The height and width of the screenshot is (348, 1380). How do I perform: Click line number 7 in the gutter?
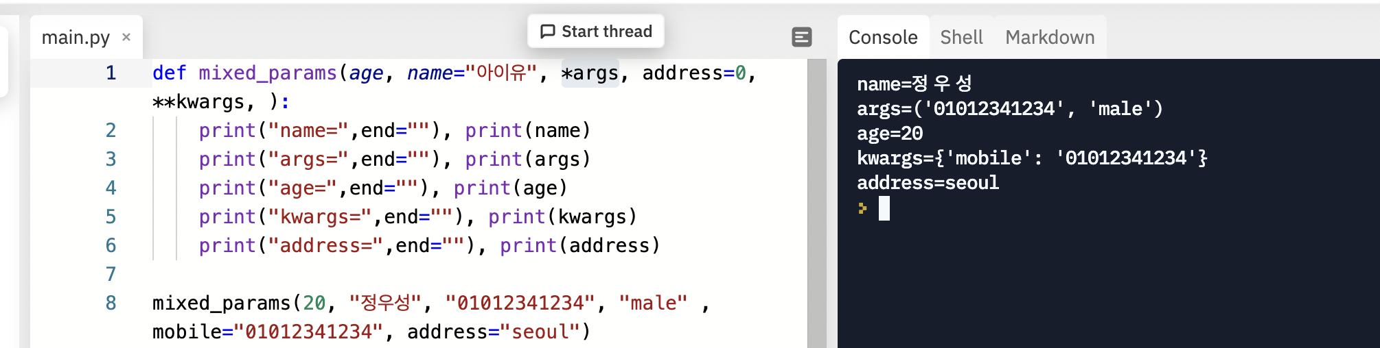(x=111, y=274)
